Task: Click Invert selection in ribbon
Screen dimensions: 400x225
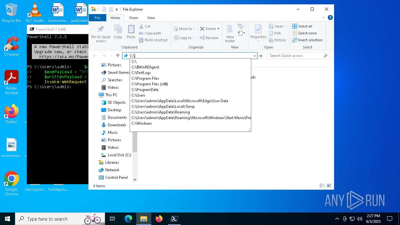Action: coord(307,40)
